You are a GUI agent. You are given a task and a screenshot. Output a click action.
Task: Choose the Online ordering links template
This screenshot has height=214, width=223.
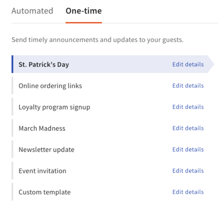(x=50, y=86)
